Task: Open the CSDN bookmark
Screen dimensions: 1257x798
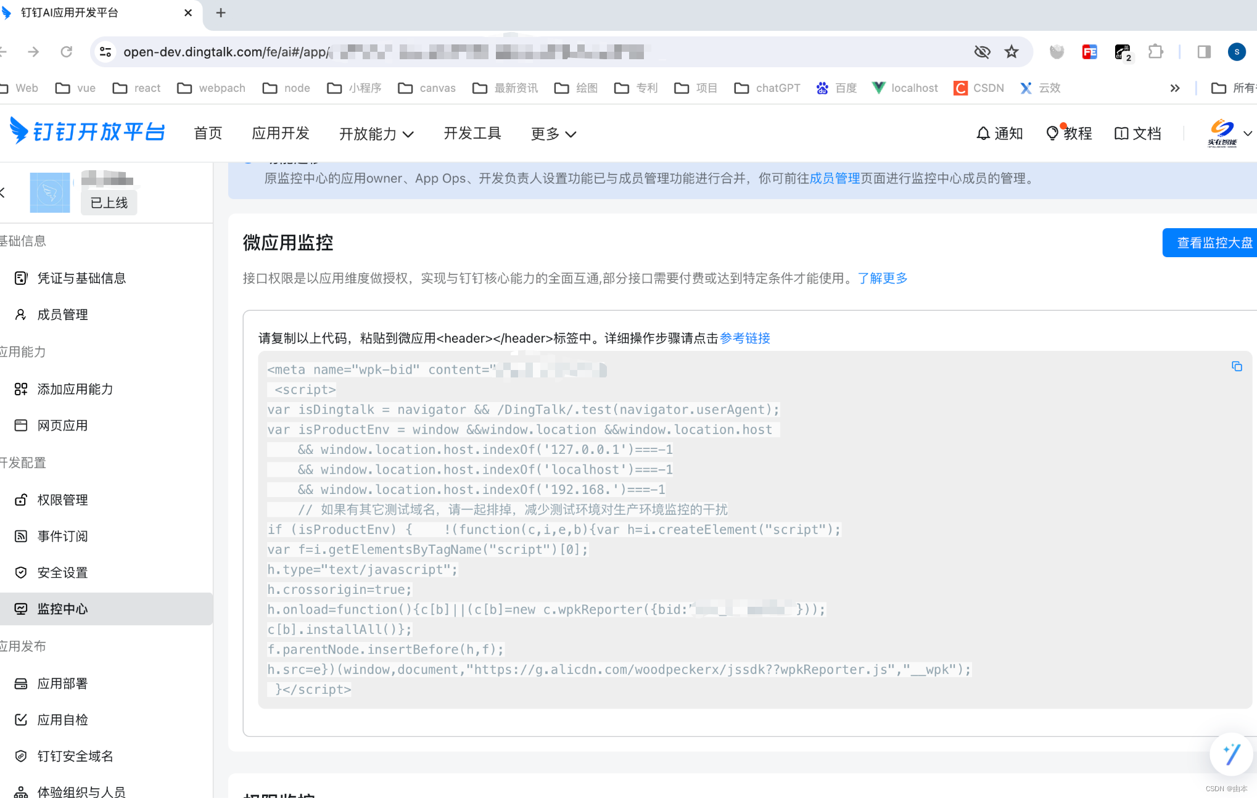Action: coord(979,88)
